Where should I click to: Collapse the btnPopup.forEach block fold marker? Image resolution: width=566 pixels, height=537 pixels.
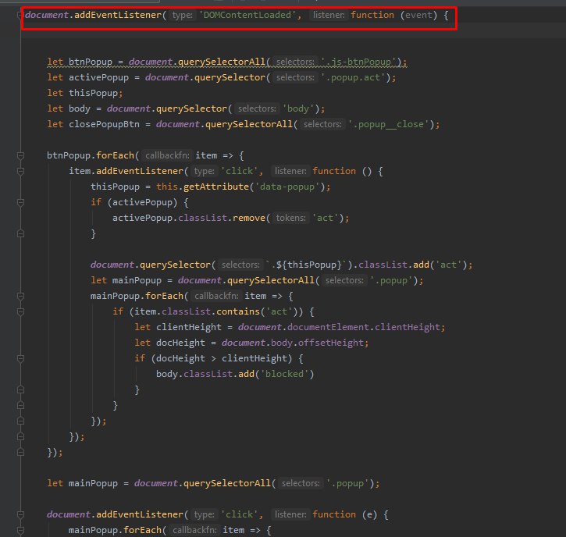point(20,155)
